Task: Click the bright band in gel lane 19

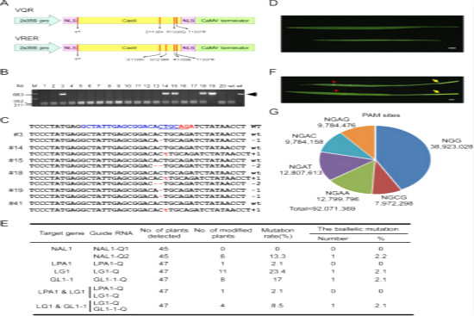Action: 212,94
